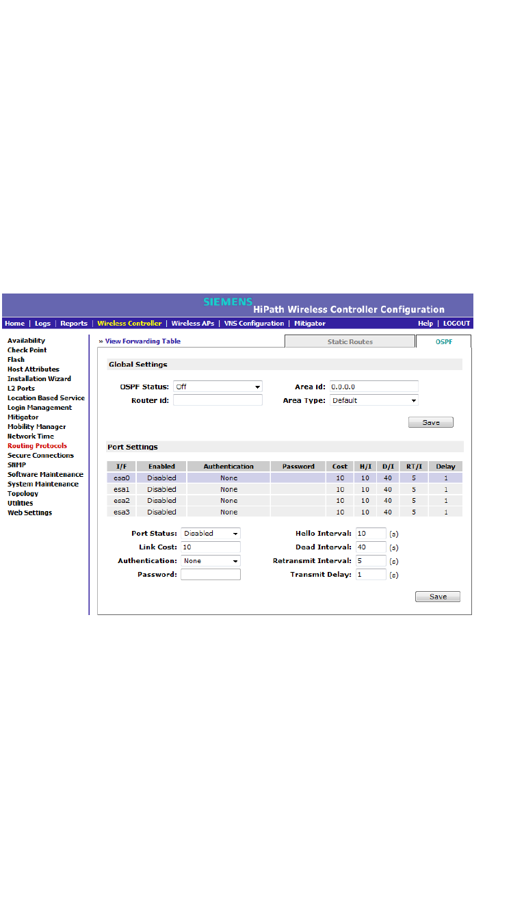
Task: Open L2 Ports in the sidebar
Action: click(21, 388)
